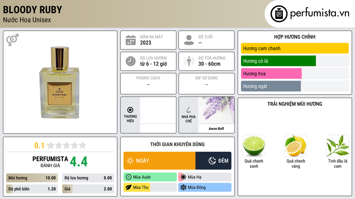Click the 2023 release year value
The height and width of the screenshot is (199, 355).
[x=146, y=42]
